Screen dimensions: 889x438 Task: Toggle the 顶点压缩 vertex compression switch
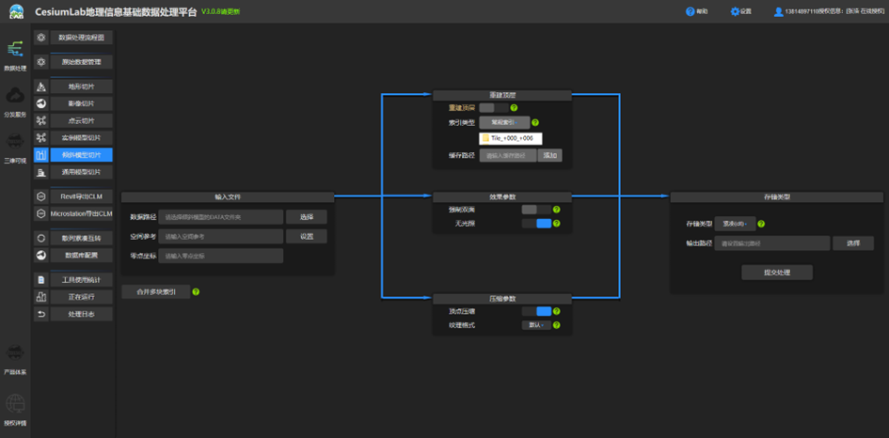[x=536, y=311]
